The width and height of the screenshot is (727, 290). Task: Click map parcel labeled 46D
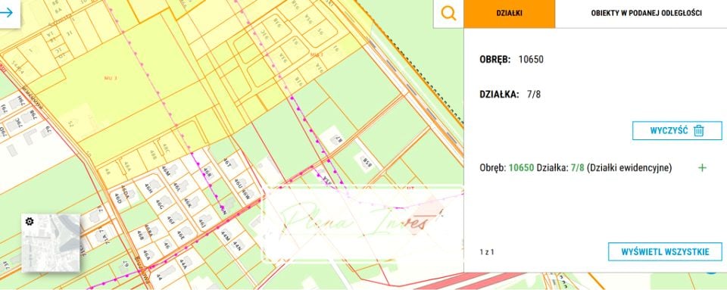(x=118, y=198)
